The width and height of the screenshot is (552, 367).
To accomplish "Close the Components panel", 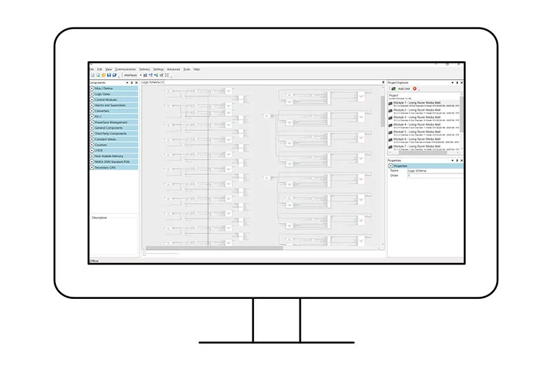I will (x=137, y=83).
